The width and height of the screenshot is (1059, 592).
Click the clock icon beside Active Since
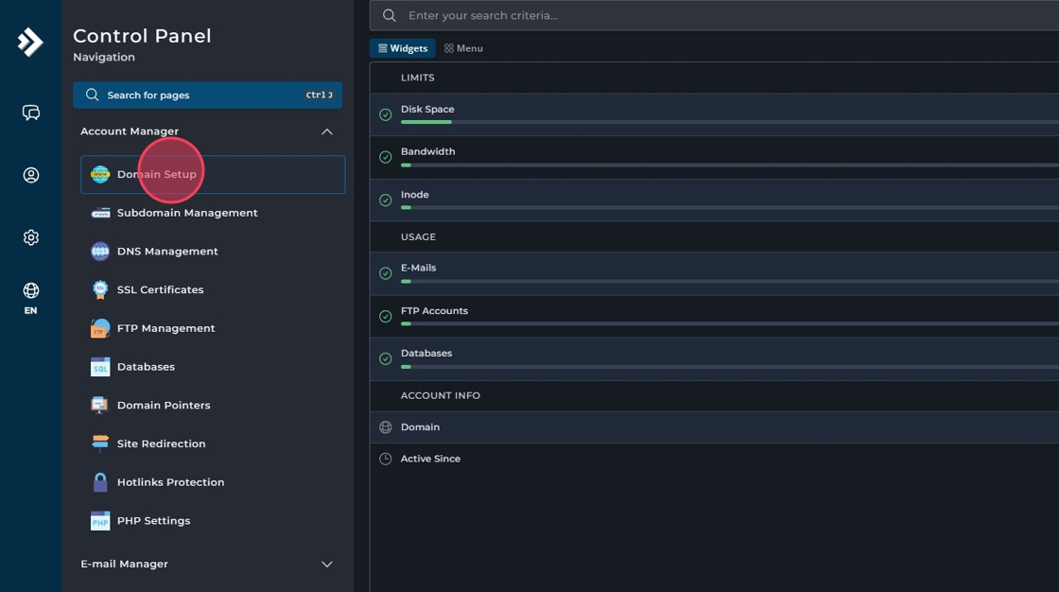pos(386,459)
